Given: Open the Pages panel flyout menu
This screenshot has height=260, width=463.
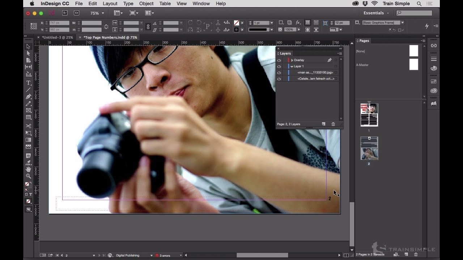Looking at the screenshot, I should 423,41.
